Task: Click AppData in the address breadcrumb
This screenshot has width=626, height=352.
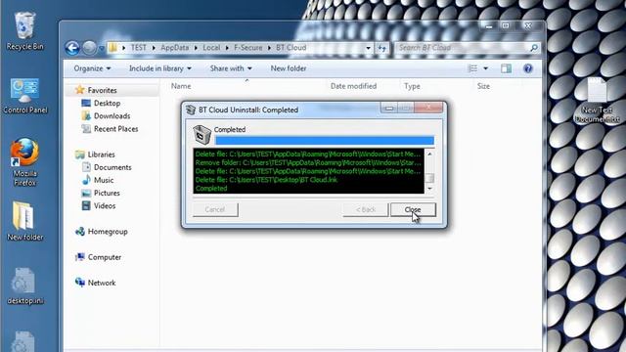Action: (174, 48)
